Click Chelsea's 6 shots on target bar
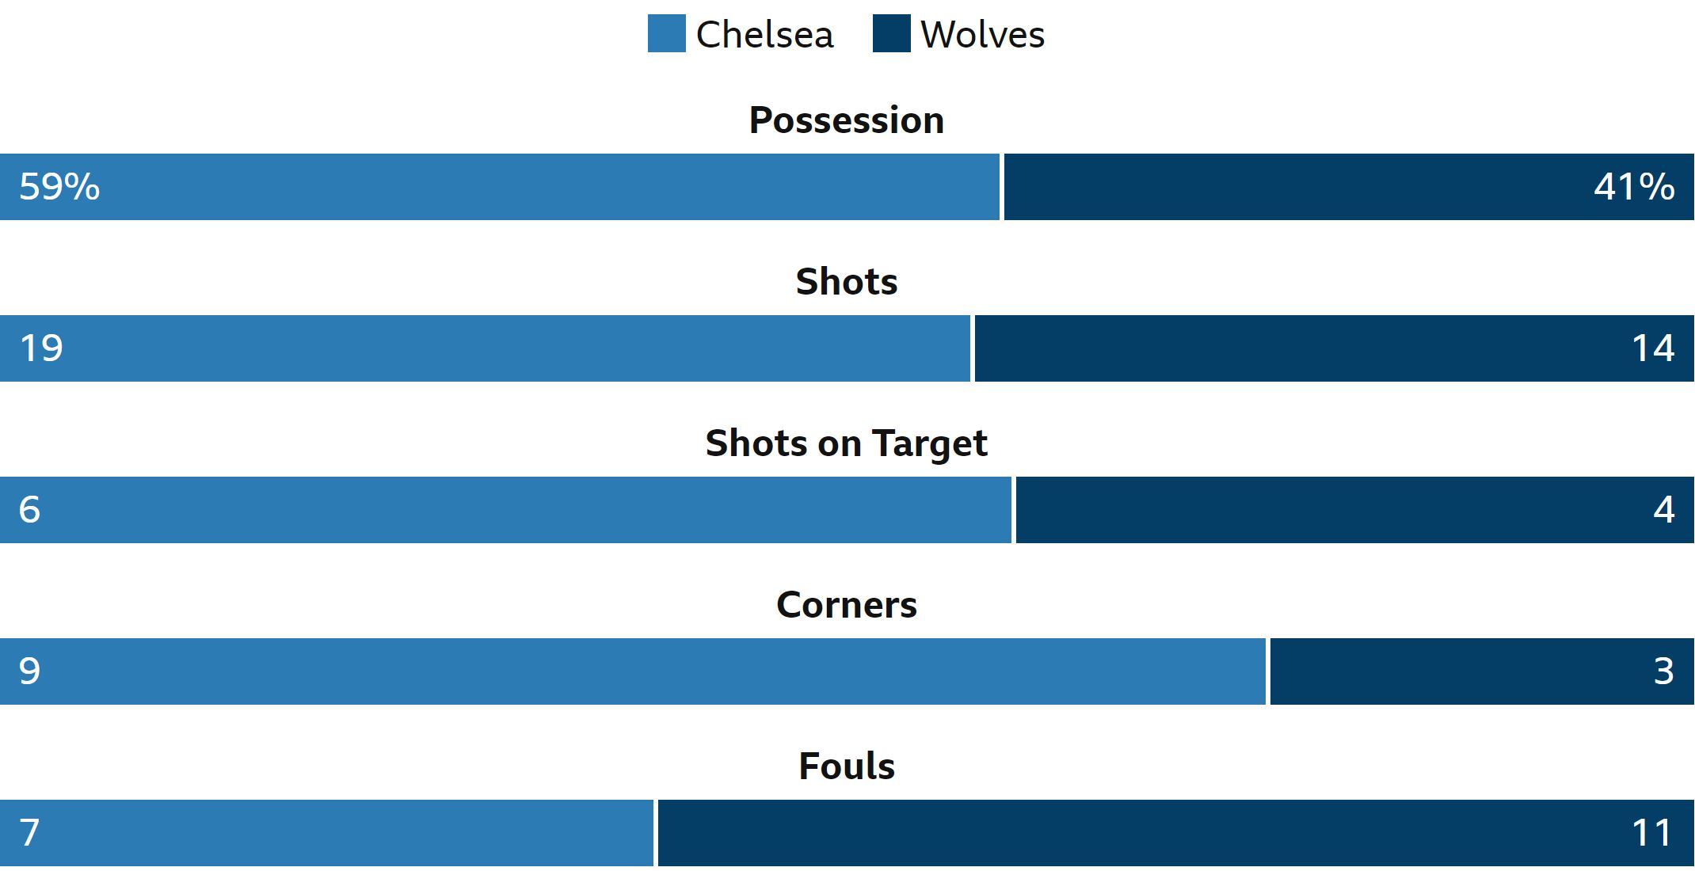The height and width of the screenshot is (871, 1695). 505,510
